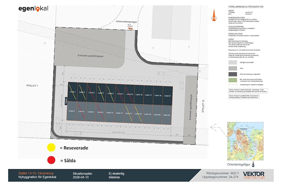The width and height of the screenshot is (282, 188).
Task: Click the Stallet 13-15, Vänersborg title
Action: point(36,173)
